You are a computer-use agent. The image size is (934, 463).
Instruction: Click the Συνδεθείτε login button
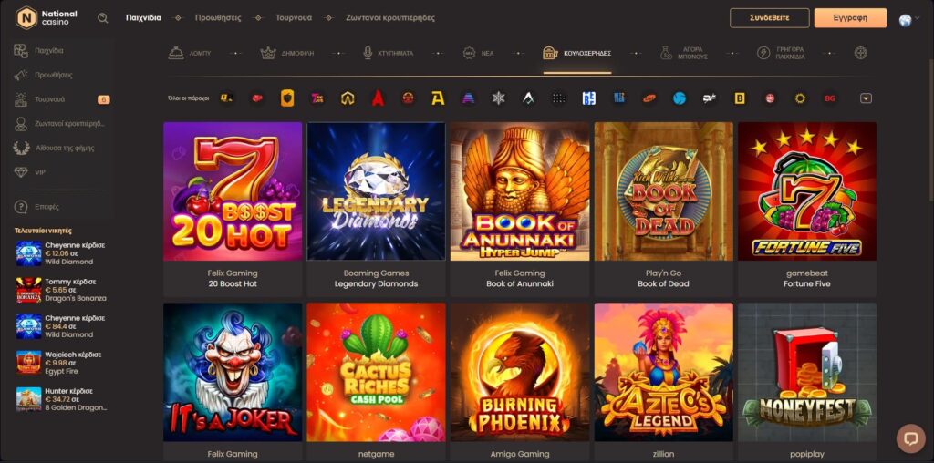point(770,18)
